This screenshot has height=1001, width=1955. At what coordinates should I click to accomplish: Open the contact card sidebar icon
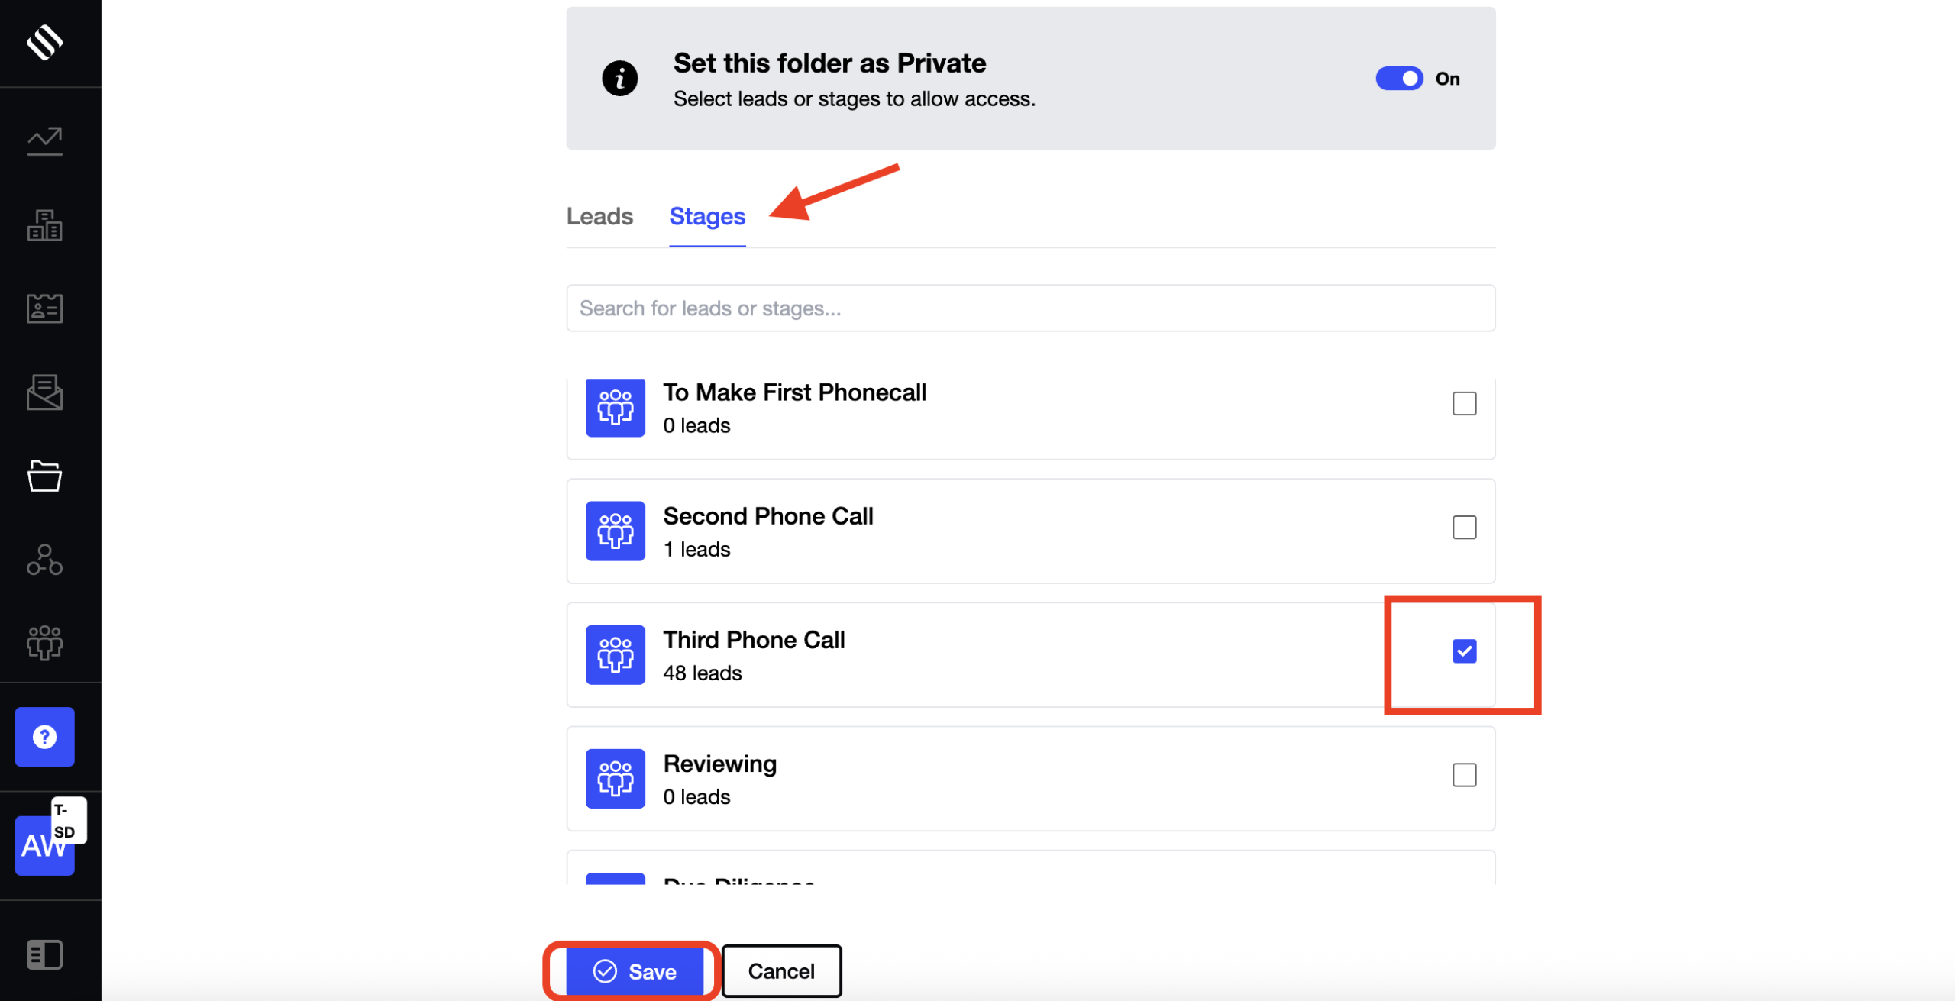tap(44, 308)
